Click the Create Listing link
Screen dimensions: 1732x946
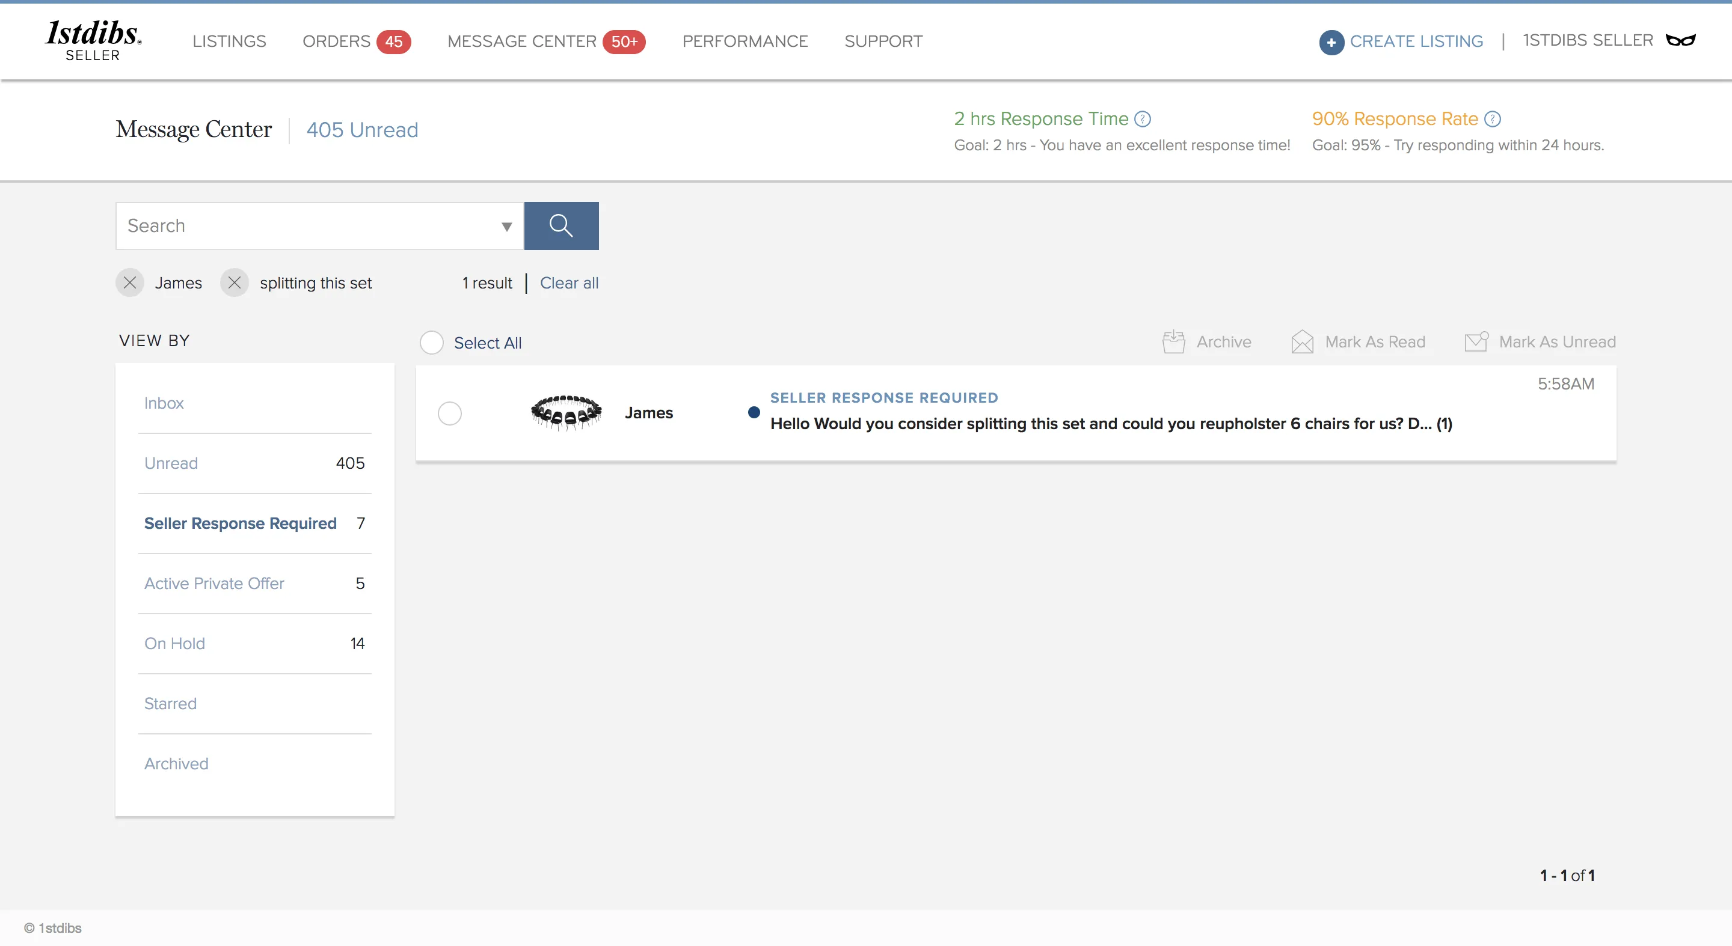(x=1416, y=41)
